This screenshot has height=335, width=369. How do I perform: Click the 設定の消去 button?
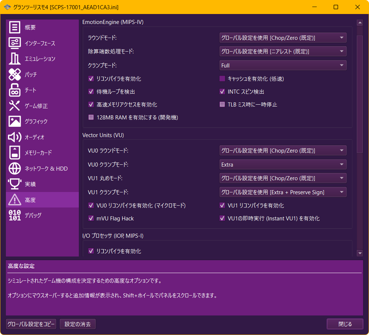(x=77, y=324)
